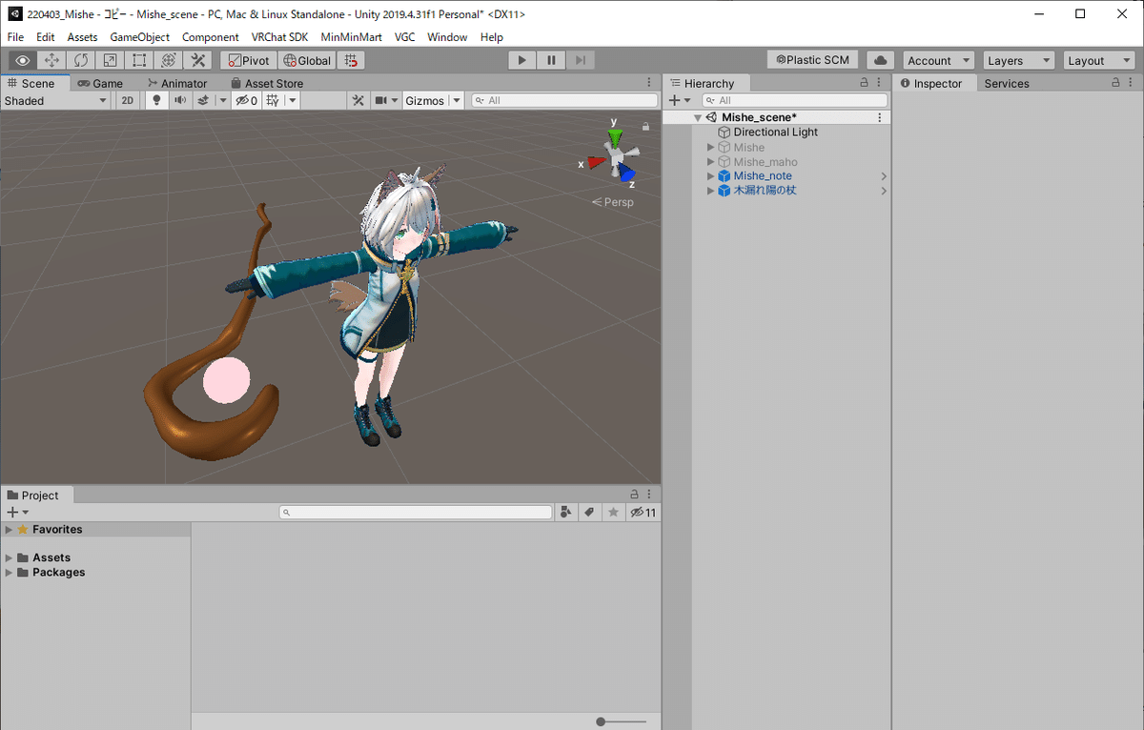Expand the Assets folder
This screenshot has height=730, width=1144.
click(x=10, y=558)
